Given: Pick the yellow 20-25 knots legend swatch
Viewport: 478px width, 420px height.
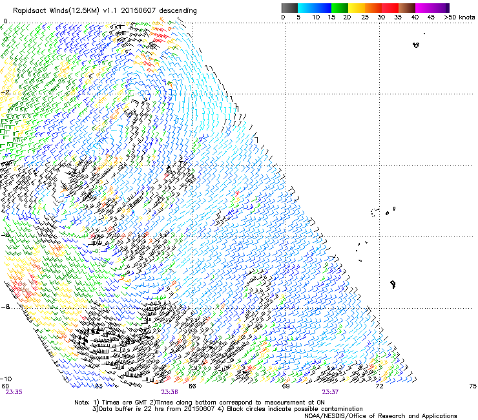Looking at the screenshot, I should 357,8.
